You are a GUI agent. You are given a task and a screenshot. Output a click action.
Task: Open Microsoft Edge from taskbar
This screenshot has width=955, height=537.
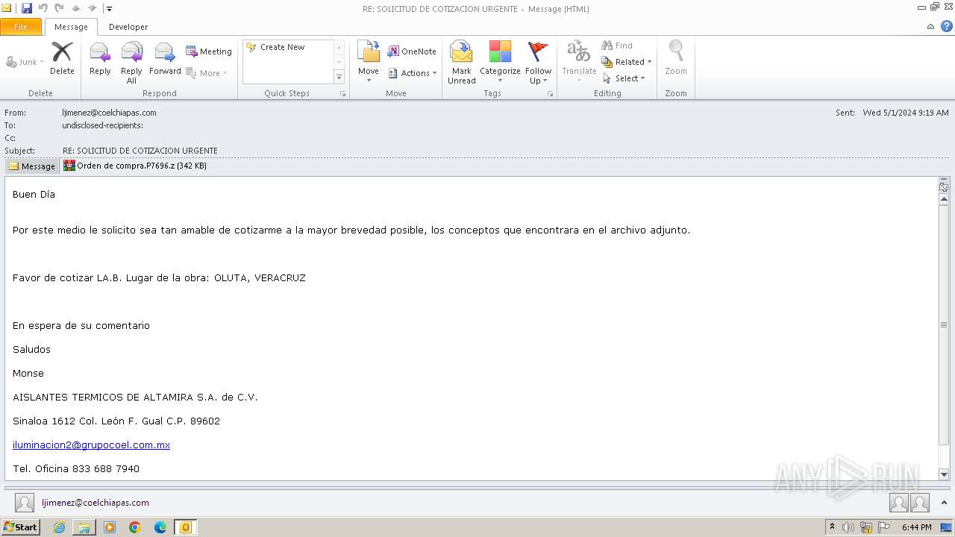click(160, 527)
